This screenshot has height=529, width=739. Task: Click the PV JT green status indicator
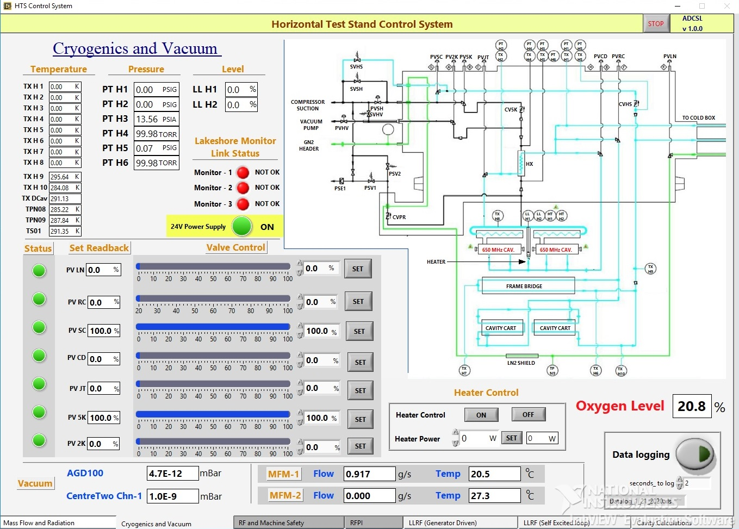(x=39, y=383)
